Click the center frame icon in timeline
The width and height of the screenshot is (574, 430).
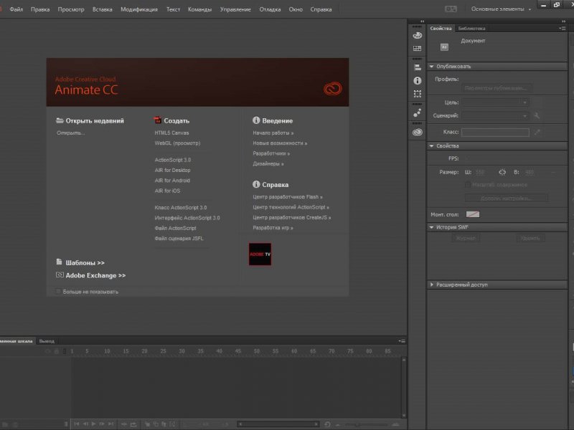coord(123,424)
